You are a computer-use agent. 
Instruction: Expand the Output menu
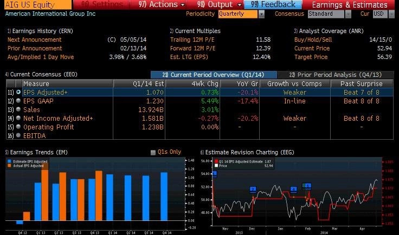click(219, 4)
